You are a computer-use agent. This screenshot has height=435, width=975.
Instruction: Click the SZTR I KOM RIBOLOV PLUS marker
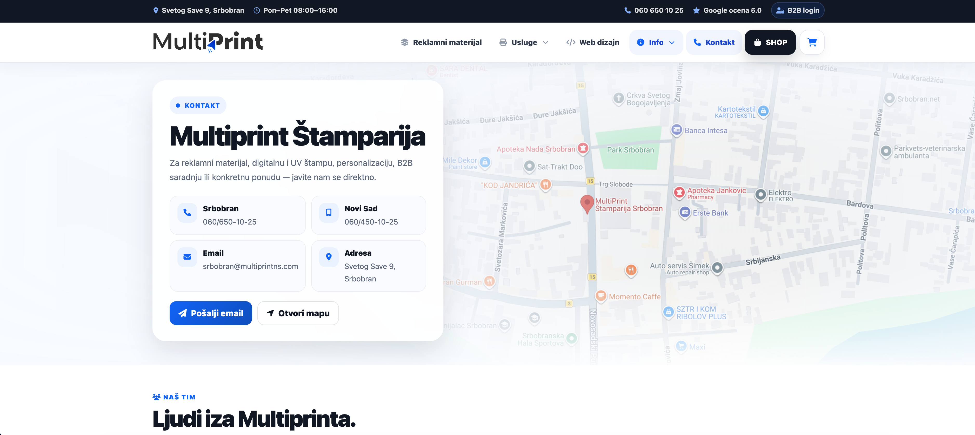(669, 312)
